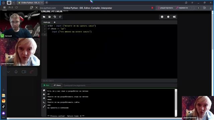Image resolution: width=214 pixels, height=120 pixels.
Task: Redo the last edit in the editor
Action: tap(60, 17)
